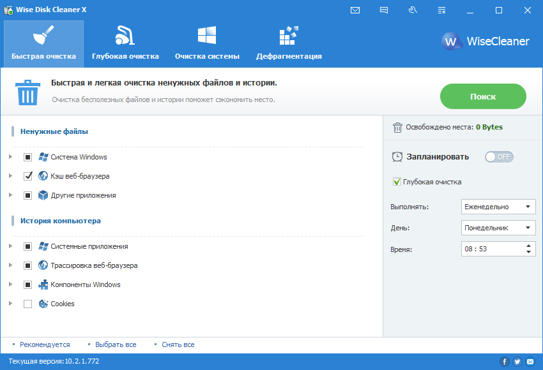543x370 pixels.
Task: Click the box icon beside Другие приложения
Action: pos(43,195)
